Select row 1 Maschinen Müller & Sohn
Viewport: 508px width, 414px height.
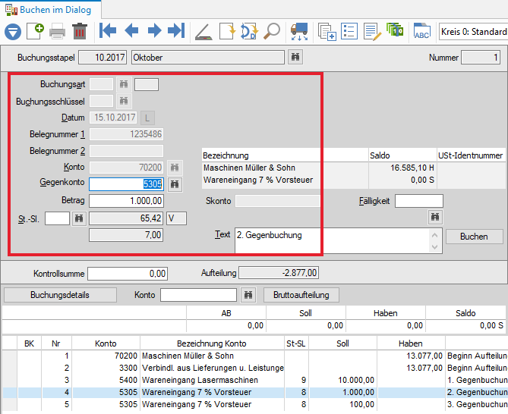tap(255, 356)
